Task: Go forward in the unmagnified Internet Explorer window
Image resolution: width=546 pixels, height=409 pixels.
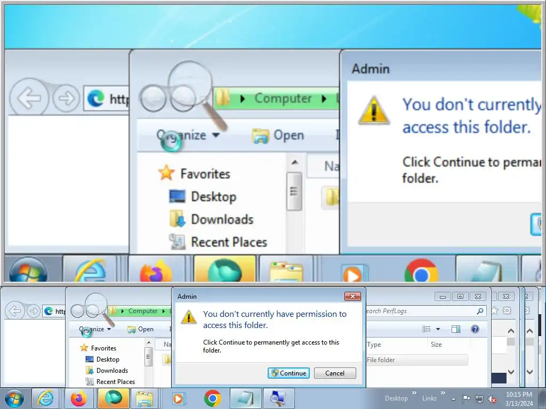Action: pos(34,310)
